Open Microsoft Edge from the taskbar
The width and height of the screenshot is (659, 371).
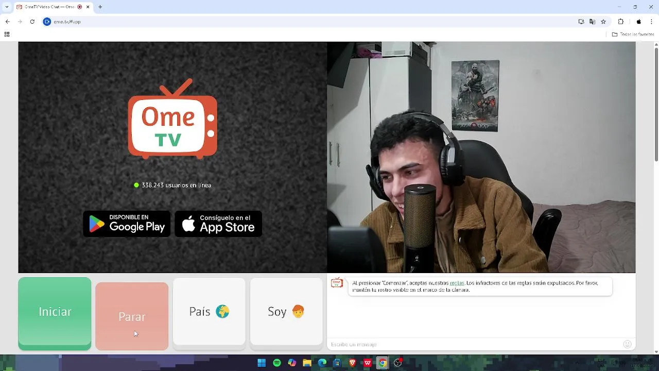(x=322, y=363)
